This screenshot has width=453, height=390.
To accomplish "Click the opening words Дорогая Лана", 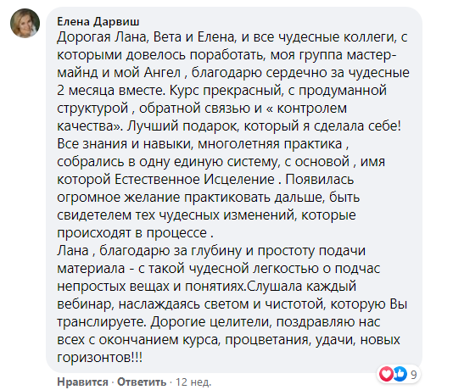I will (103, 37).
